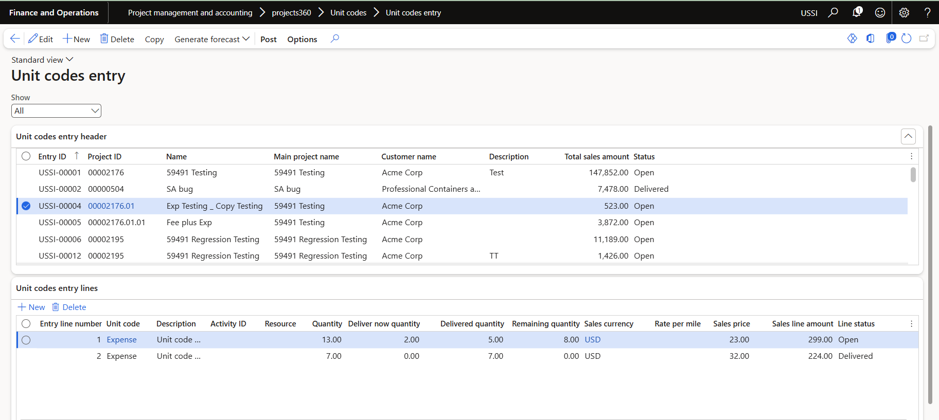Click the notification bell icon
The height and width of the screenshot is (420, 939).
(856, 12)
